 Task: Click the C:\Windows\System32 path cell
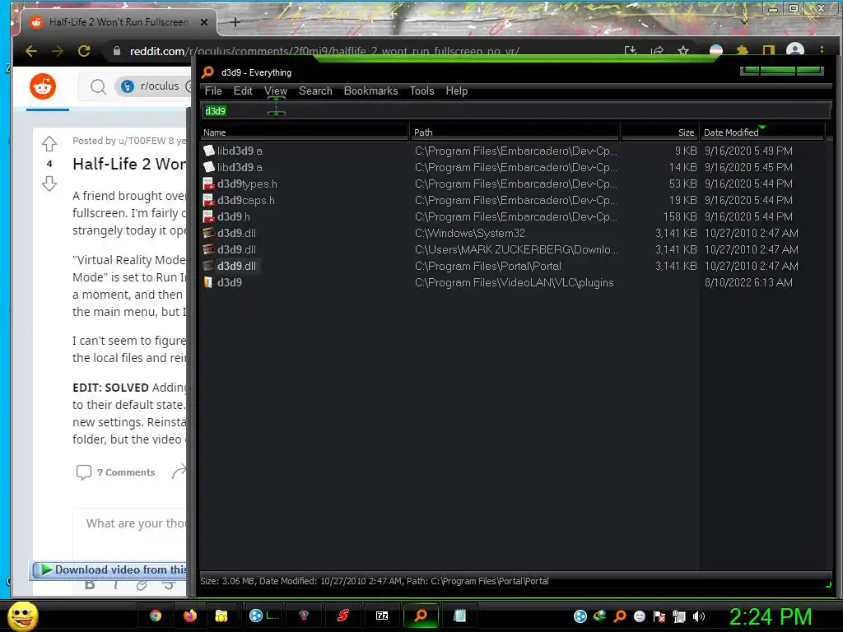[469, 233]
